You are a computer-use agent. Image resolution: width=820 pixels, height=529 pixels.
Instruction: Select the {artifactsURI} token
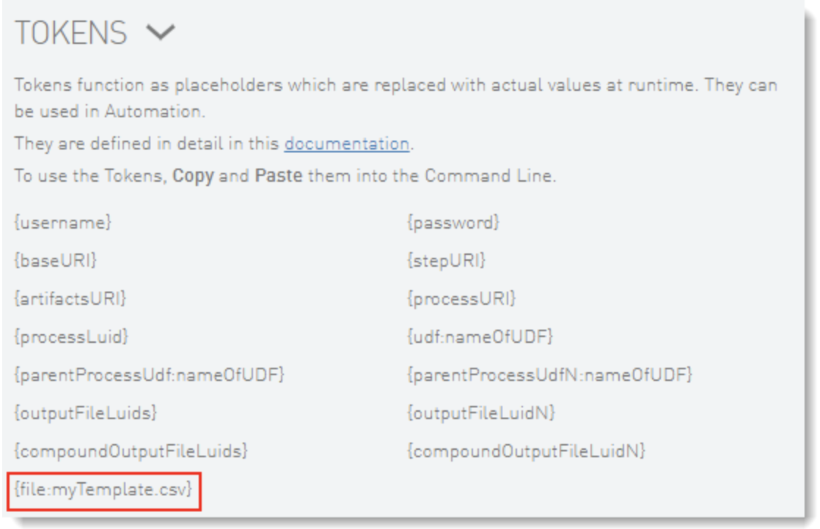[70, 298]
